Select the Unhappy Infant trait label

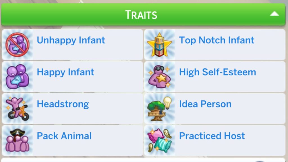70,40
